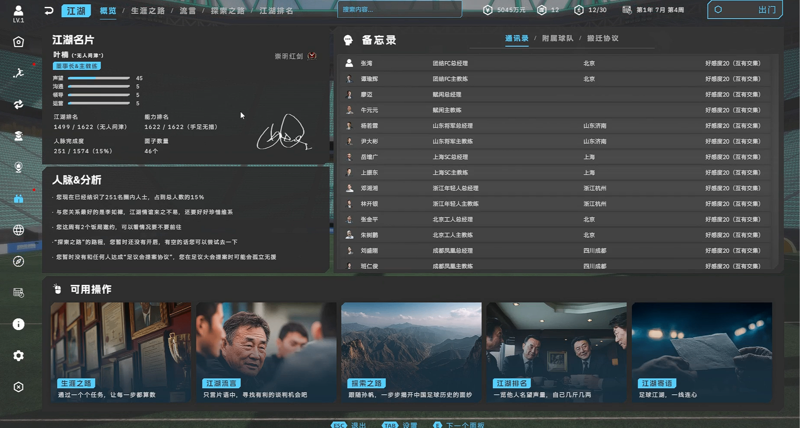The image size is (800, 428).
Task: Click the globe icon in sidebar
Action: point(18,230)
